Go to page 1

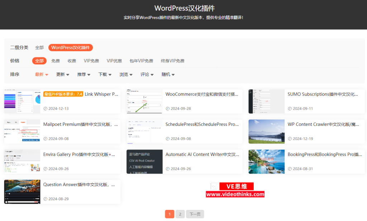tap(170, 214)
